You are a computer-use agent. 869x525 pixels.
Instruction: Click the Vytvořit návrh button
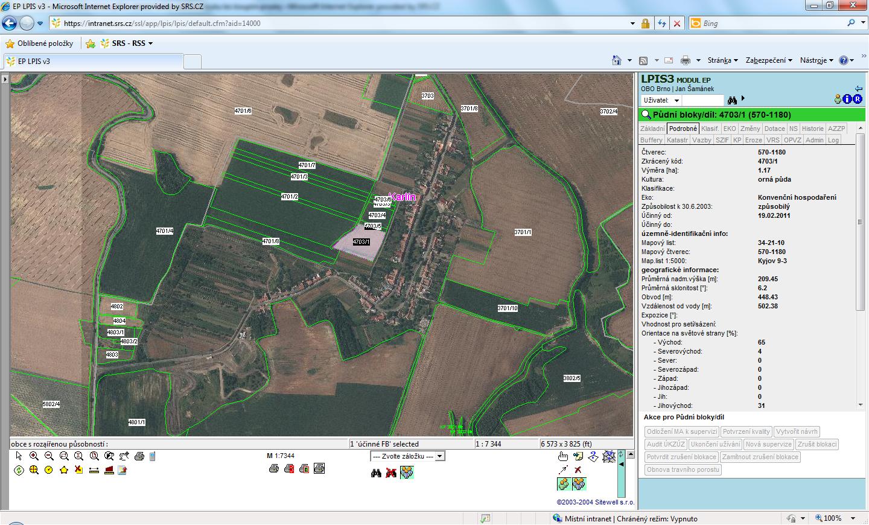(797, 431)
